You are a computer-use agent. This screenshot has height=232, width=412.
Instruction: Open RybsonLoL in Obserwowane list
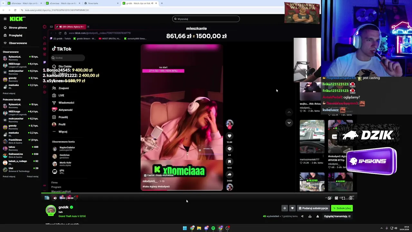coord(21,58)
